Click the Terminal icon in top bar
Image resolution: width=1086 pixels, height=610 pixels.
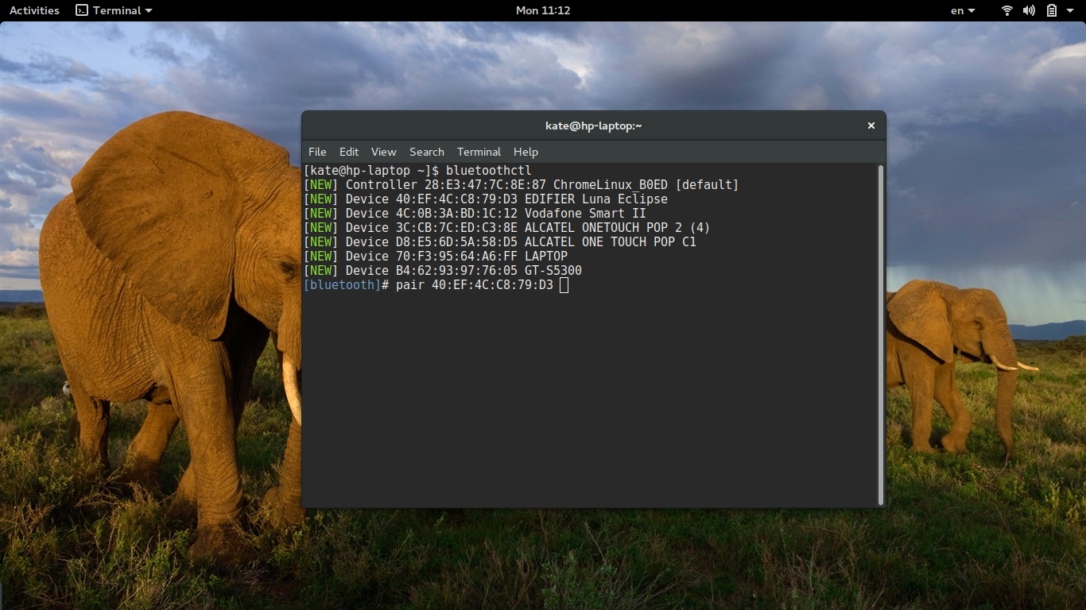pos(82,10)
